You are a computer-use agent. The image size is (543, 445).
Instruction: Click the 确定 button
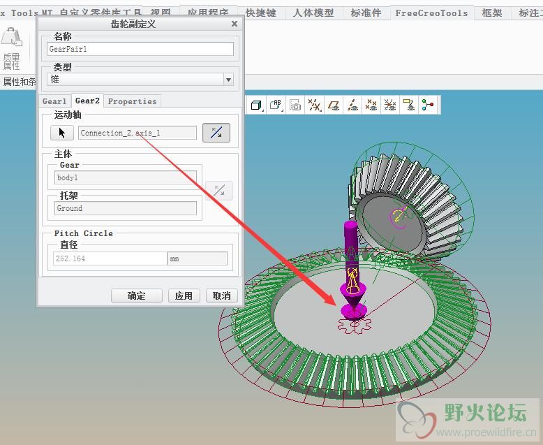136,296
